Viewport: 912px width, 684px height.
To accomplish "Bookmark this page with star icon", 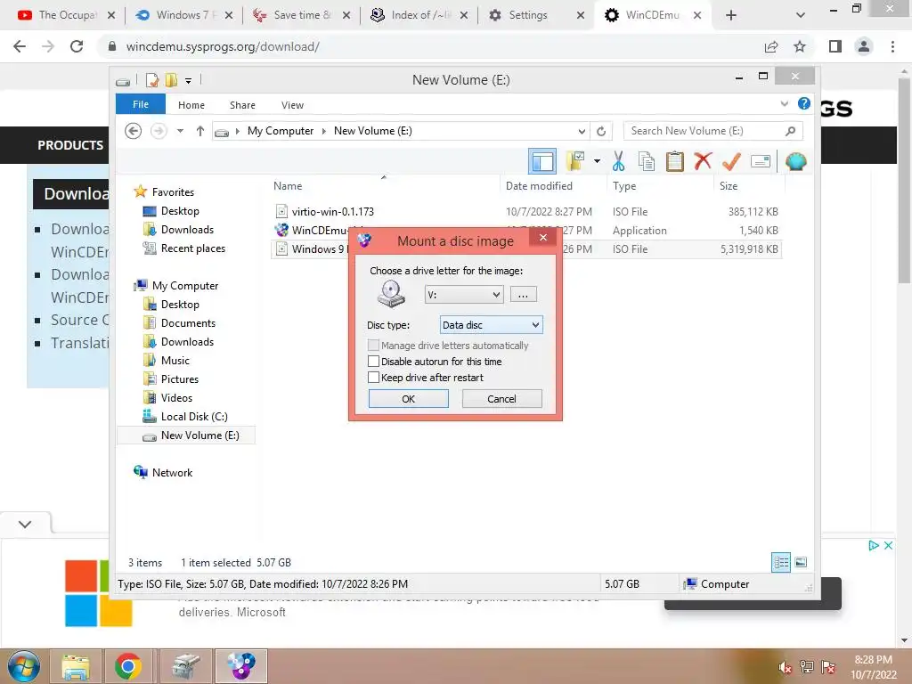I will coord(800,46).
